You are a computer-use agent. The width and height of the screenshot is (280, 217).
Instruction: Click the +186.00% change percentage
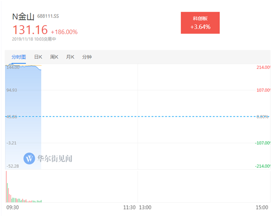click(x=64, y=32)
